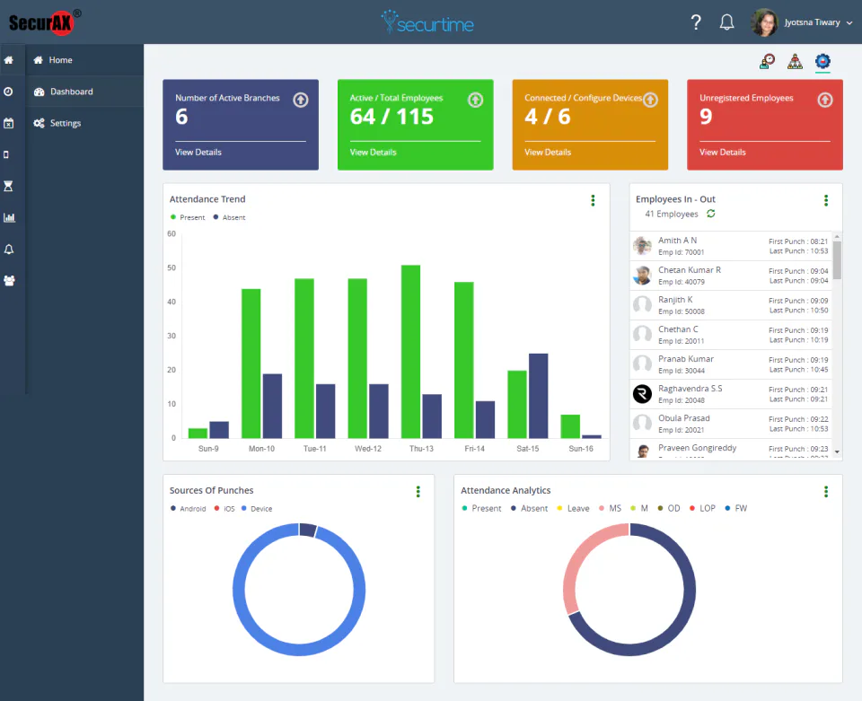
Task: Select Home in the side menu
Action: pos(84,60)
